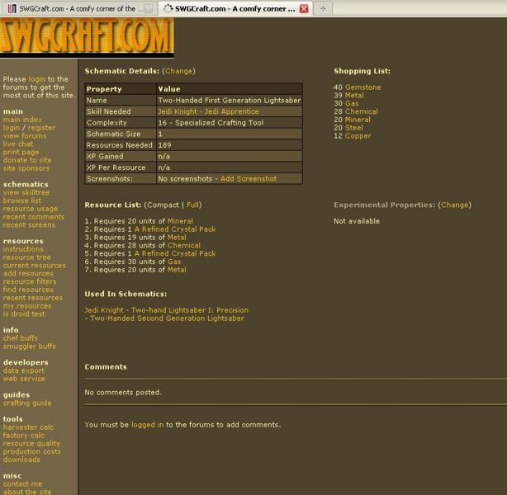
Task: Open Gemstone in the Shopping List
Action: tap(362, 87)
